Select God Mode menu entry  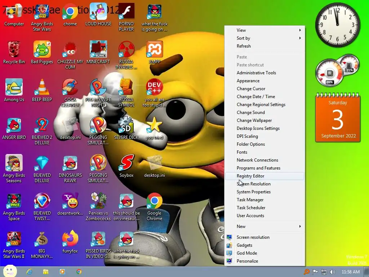click(x=265, y=253)
